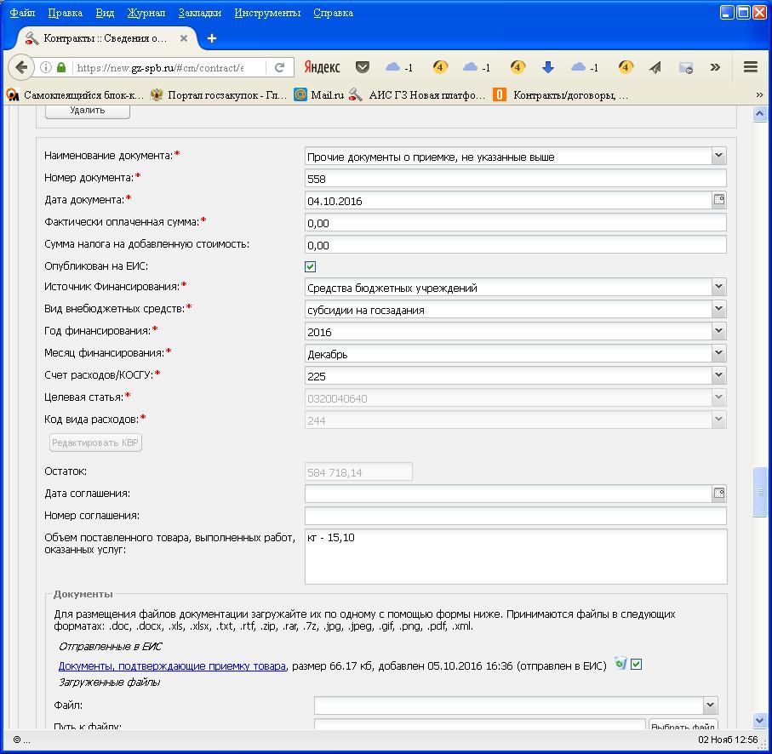The image size is (772, 754).
Task: Expand the Счет расходов/КОСГУ dropdown
Action: [x=719, y=375]
